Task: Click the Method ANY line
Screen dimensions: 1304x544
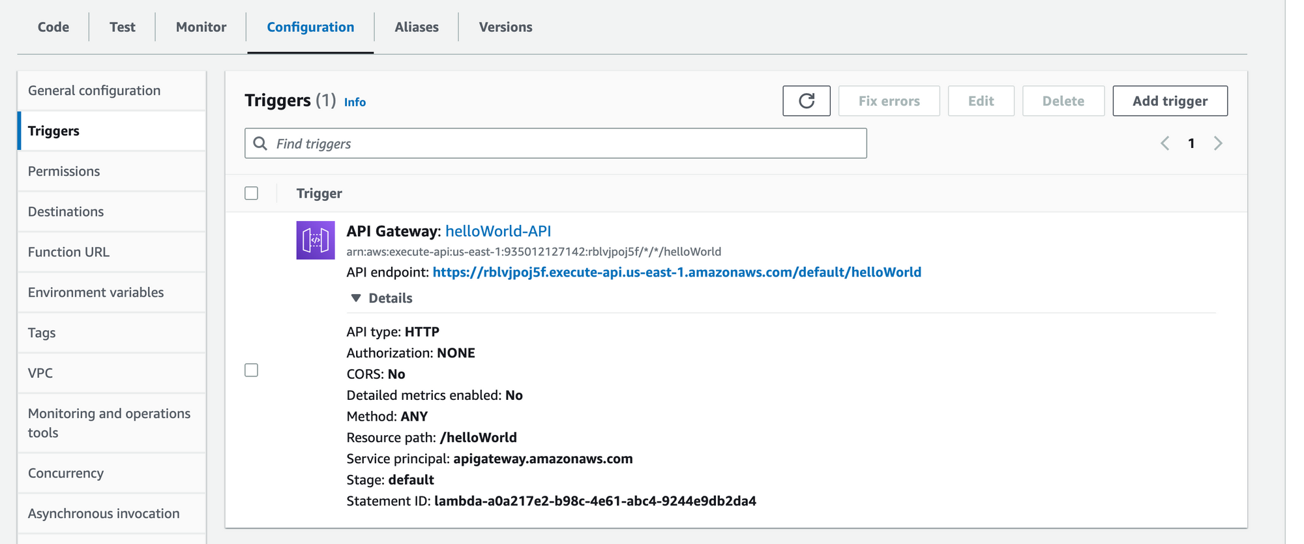Action: (387, 416)
